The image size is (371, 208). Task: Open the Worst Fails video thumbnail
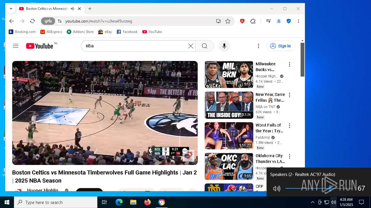coord(229,136)
